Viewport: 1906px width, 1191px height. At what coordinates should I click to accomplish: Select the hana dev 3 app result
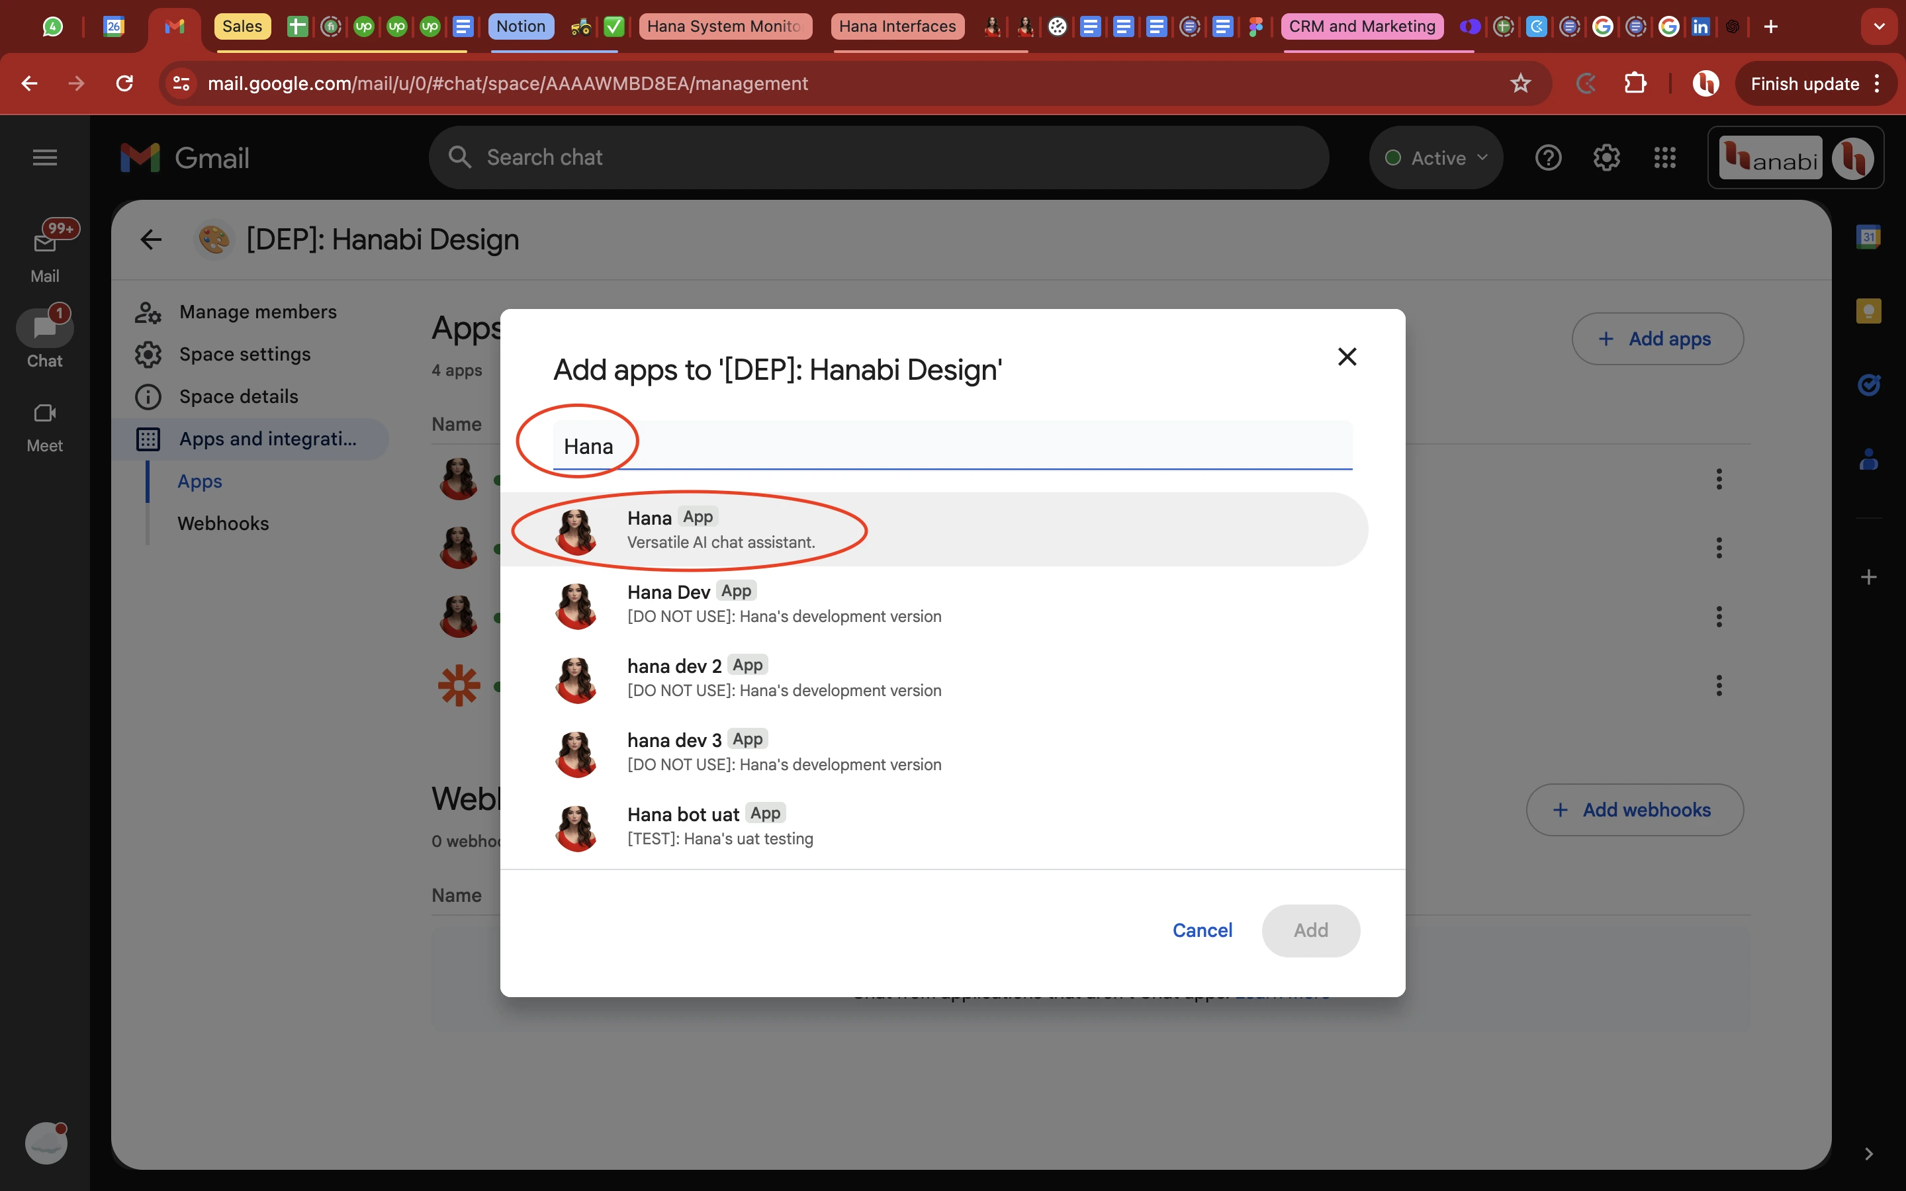pos(934,752)
